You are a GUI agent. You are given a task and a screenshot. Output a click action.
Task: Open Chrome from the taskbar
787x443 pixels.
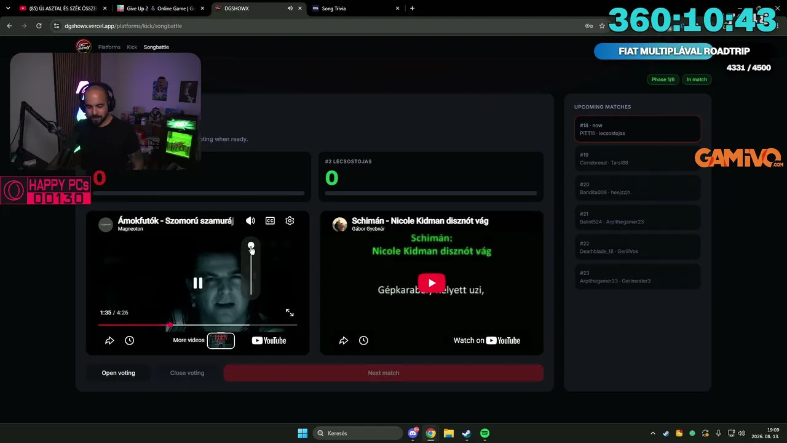click(x=431, y=433)
